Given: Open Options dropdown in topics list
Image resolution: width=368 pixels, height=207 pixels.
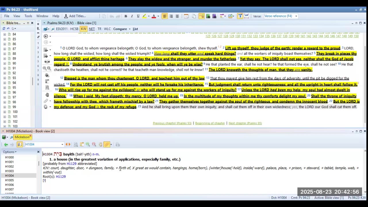Looking at the screenshot, I should point(10,152).
